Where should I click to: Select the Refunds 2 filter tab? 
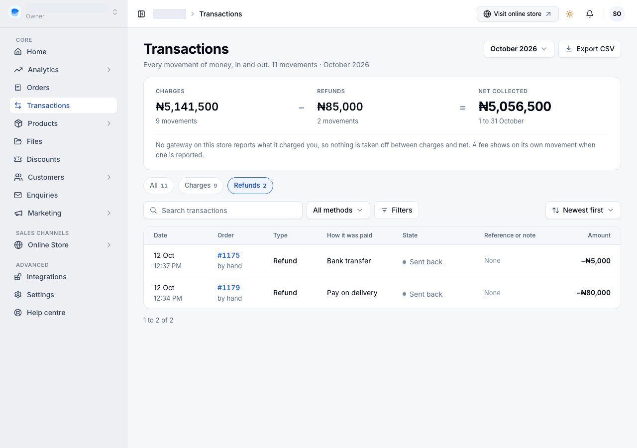click(x=250, y=186)
